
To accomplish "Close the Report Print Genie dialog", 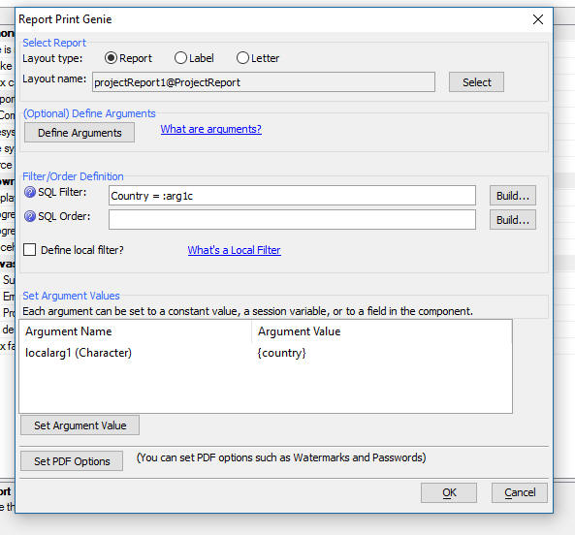I will click(x=537, y=19).
